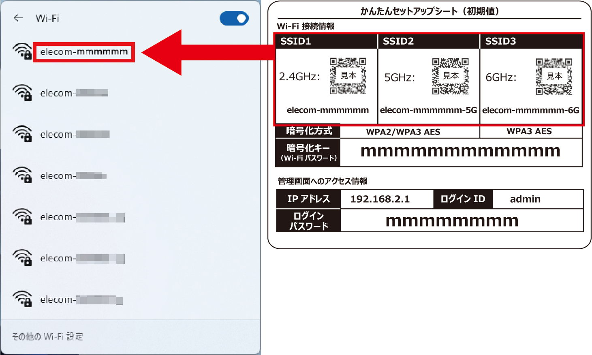Select the elecom-mmmmmm network in the Wi-Fi list

[84, 52]
